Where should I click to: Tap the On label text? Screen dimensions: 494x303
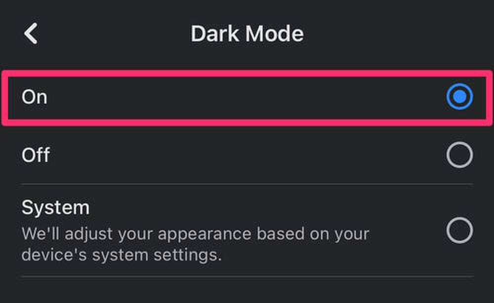click(34, 97)
